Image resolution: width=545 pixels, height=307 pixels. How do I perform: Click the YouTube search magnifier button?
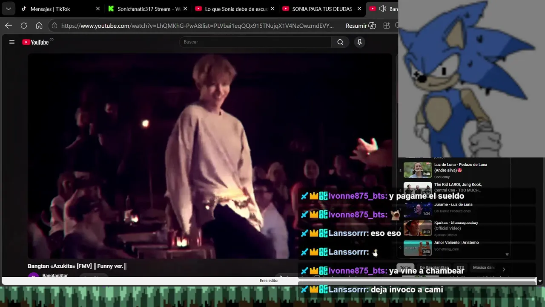[340, 42]
